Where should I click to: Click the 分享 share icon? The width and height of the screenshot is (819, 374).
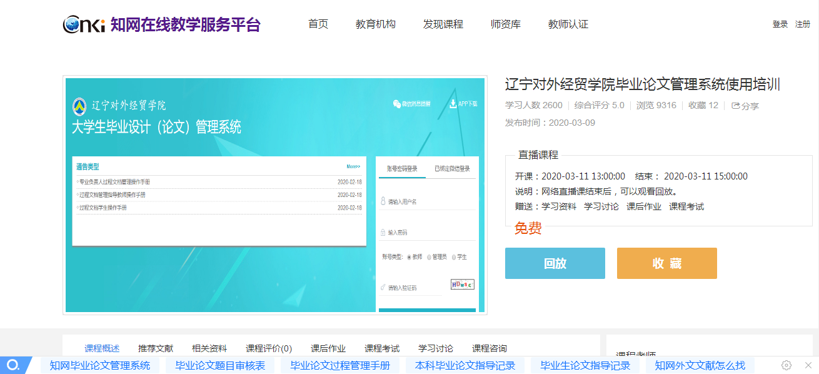[745, 106]
